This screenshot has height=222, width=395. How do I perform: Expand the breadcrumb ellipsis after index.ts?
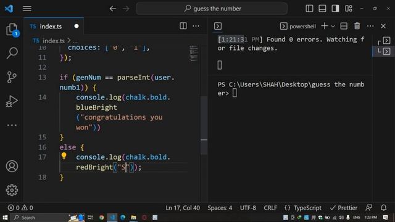[x=75, y=41]
